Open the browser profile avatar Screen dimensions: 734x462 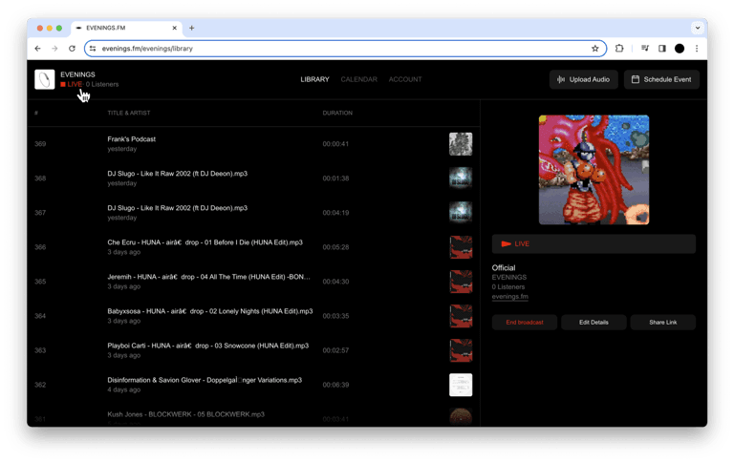tap(680, 48)
